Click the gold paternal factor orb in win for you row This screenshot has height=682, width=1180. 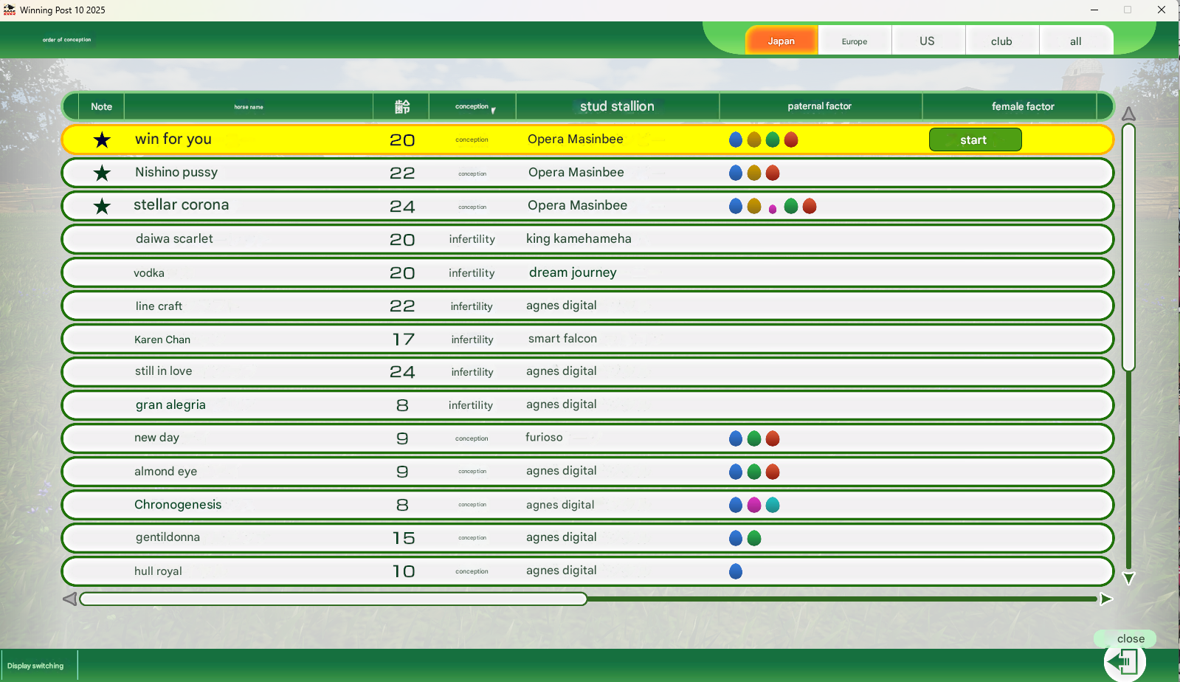[x=754, y=139]
